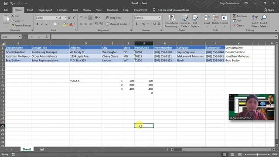279x157 pixels.
Task: Toggle Center horizontal alignment
Action: (86, 24)
